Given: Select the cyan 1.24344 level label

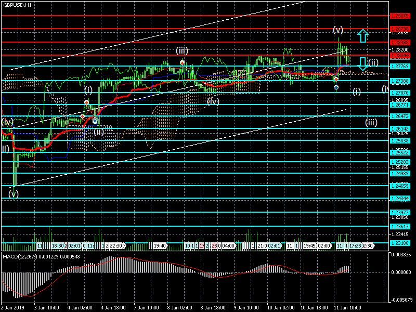Looking at the screenshot, I should coord(400,199).
